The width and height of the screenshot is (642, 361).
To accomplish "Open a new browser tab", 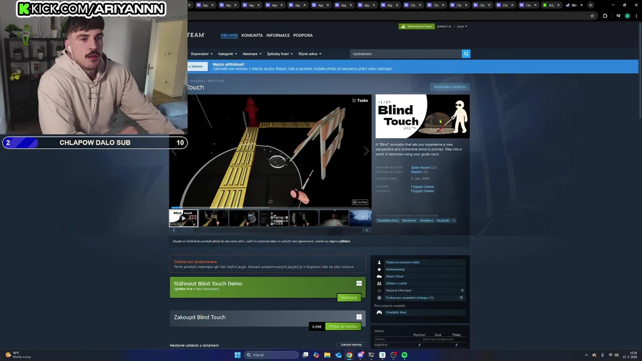I will click(x=590, y=5).
